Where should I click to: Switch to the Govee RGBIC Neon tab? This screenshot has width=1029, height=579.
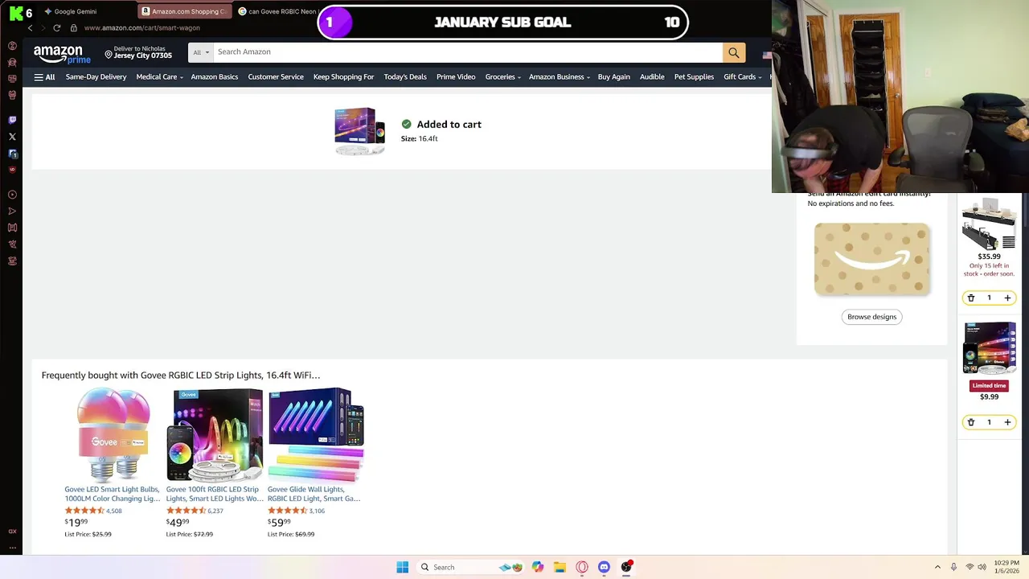pos(277,11)
